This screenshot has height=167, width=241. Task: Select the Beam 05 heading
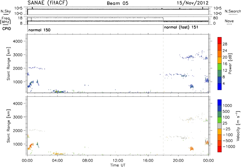(117, 3)
